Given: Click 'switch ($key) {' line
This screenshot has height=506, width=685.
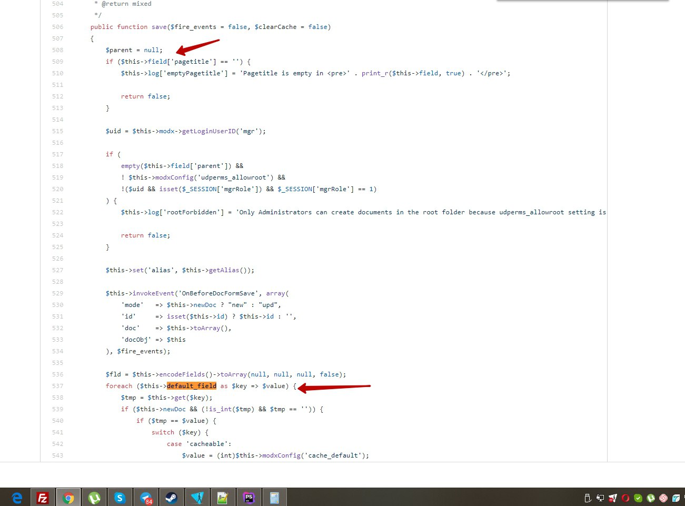Looking at the screenshot, I should (x=180, y=432).
